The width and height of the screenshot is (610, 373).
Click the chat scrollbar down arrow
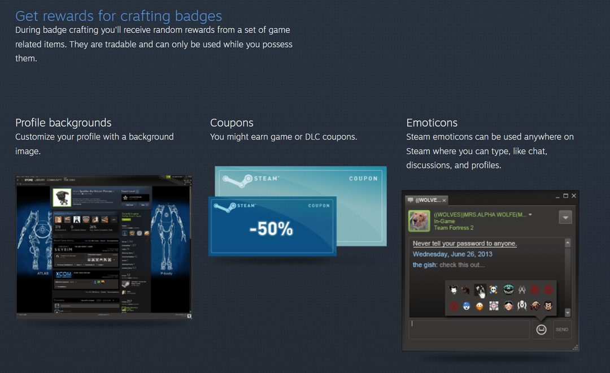[568, 313]
